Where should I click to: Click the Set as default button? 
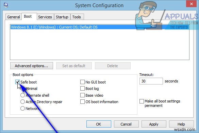pos(74,66)
